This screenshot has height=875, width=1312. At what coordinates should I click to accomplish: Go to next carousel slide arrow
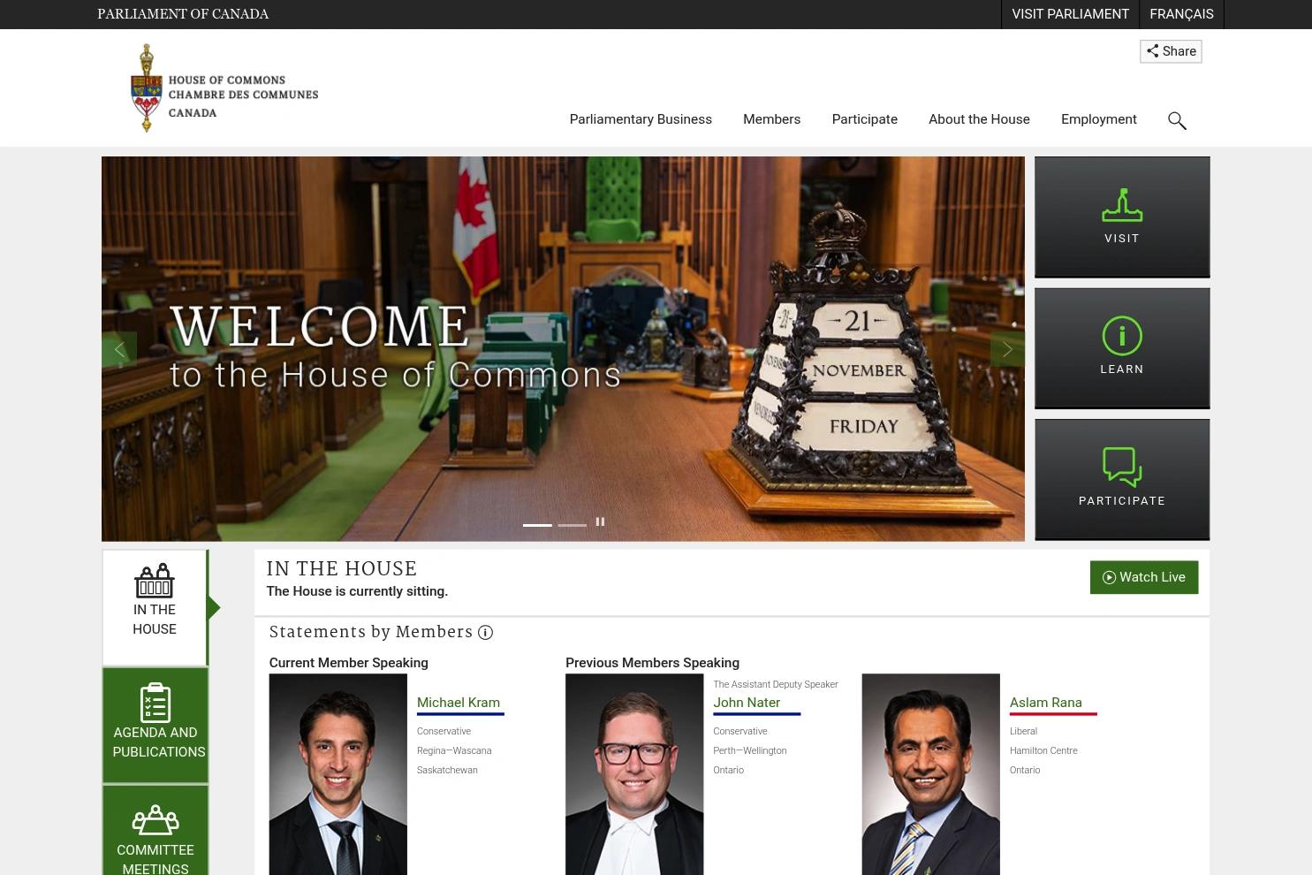[x=1007, y=349]
